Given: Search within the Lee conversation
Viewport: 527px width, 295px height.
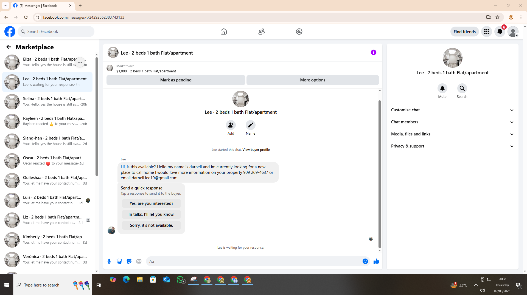Looking at the screenshot, I should (462, 88).
